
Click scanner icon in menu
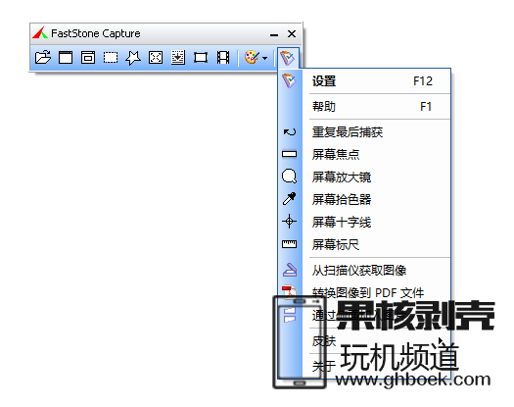[x=290, y=270]
